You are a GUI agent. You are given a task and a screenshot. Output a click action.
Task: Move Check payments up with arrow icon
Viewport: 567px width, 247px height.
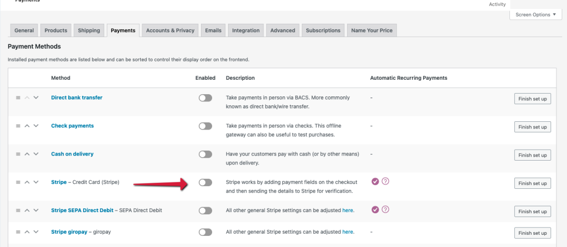[27, 126]
